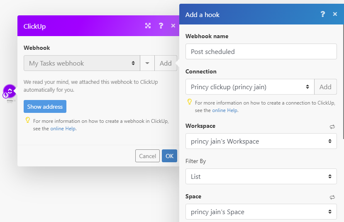Show the webhook address

[45, 107]
